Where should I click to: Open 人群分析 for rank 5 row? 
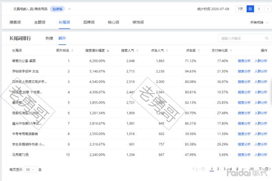tap(261, 103)
